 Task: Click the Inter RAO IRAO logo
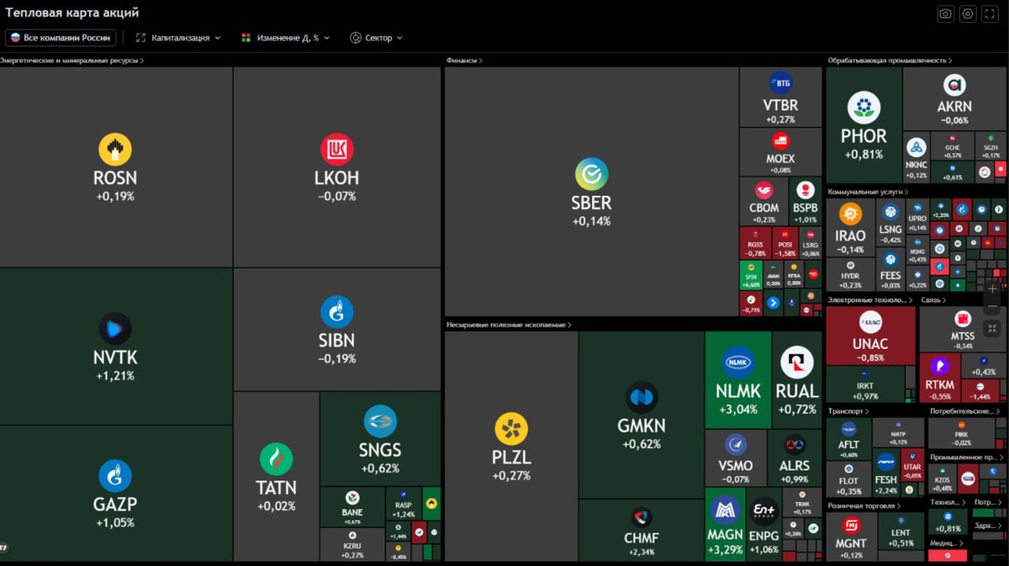(850, 214)
